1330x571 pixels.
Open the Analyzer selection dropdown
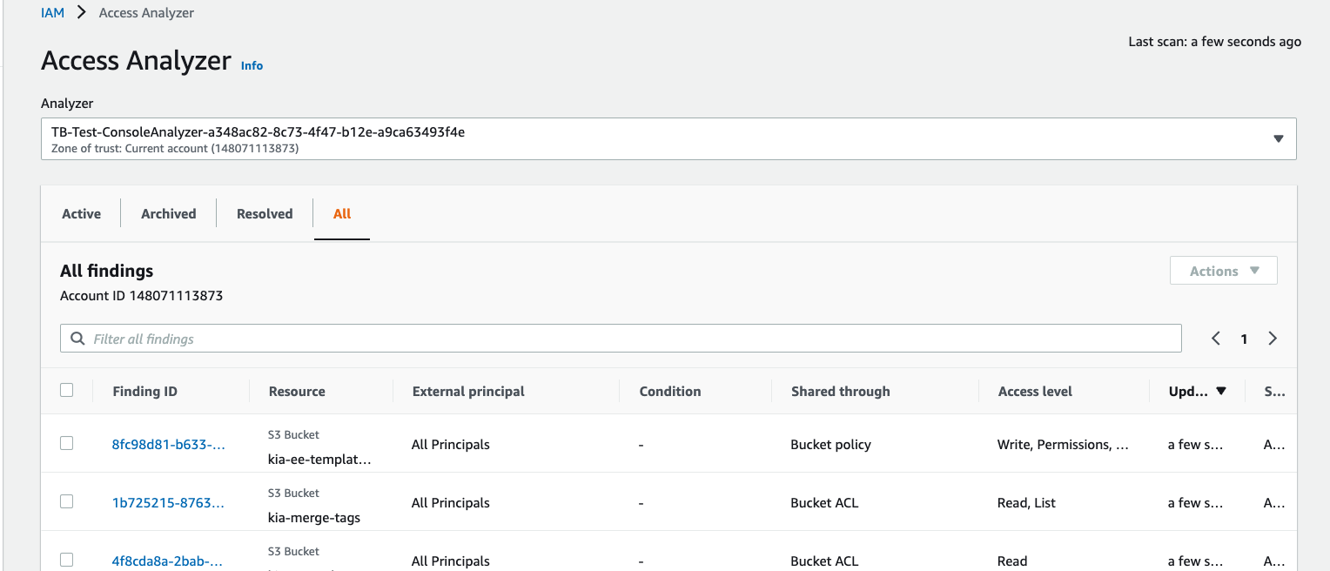pos(667,138)
